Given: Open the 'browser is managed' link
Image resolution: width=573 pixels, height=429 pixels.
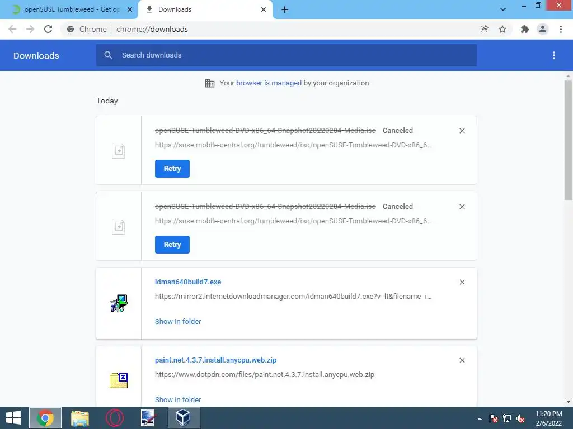Looking at the screenshot, I should (x=269, y=83).
